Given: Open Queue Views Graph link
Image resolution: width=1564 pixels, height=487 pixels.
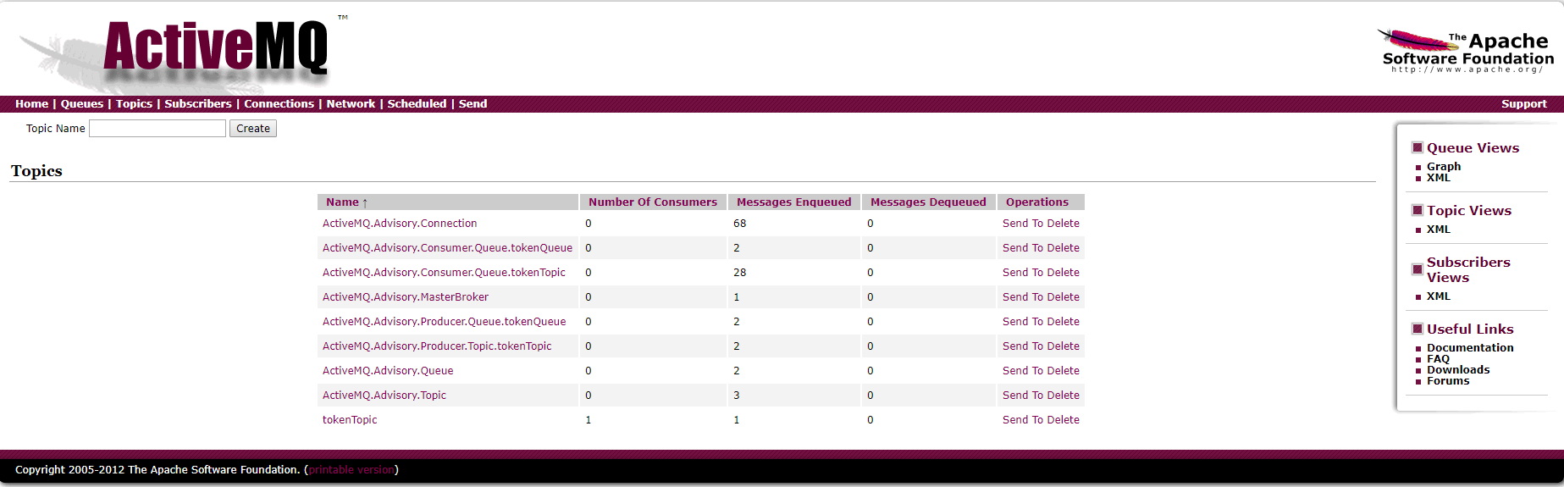Looking at the screenshot, I should [1444, 167].
